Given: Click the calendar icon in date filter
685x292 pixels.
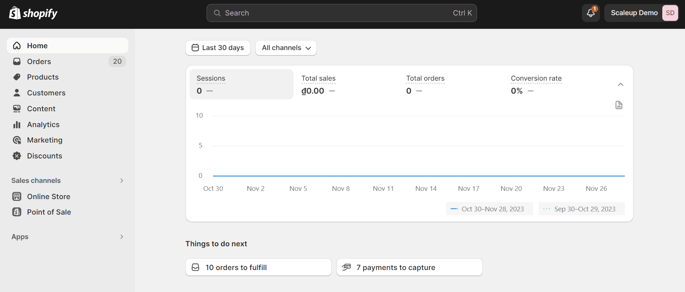Looking at the screenshot, I should tap(195, 48).
